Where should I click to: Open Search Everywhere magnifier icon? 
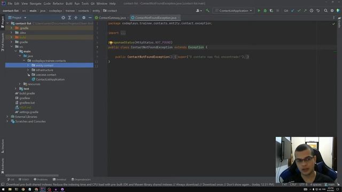[325, 11]
